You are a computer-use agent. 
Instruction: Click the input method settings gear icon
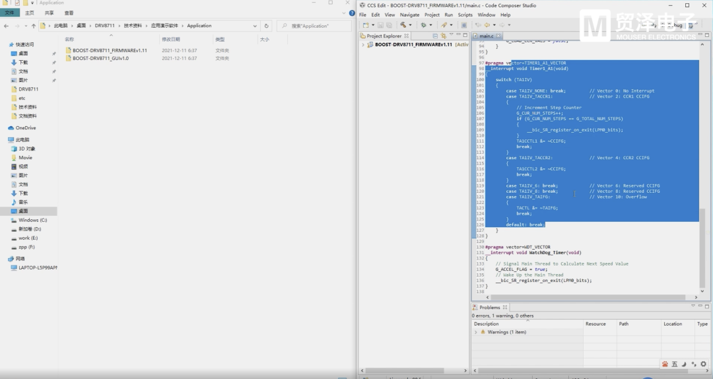703,364
